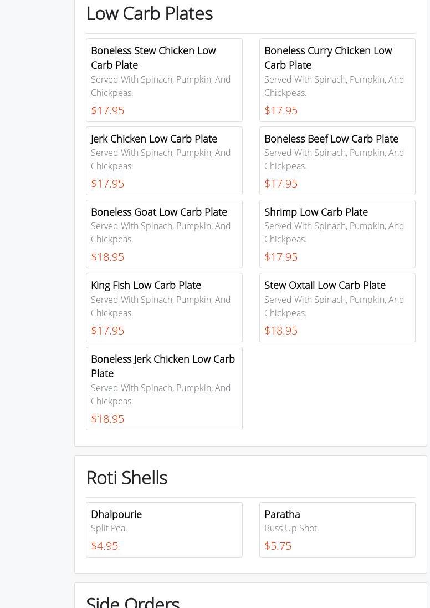Click the Side Orders section heading
This screenshot has width=430, height=608.
(x=132, y=601)
